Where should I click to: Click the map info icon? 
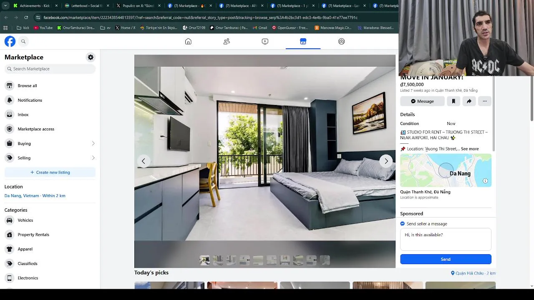tap(485, 181)
